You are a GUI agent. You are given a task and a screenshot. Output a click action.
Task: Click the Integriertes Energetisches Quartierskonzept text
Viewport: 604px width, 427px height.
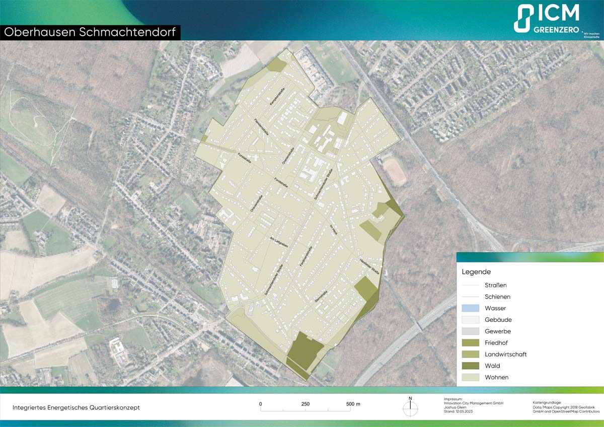tap(76, 407)
